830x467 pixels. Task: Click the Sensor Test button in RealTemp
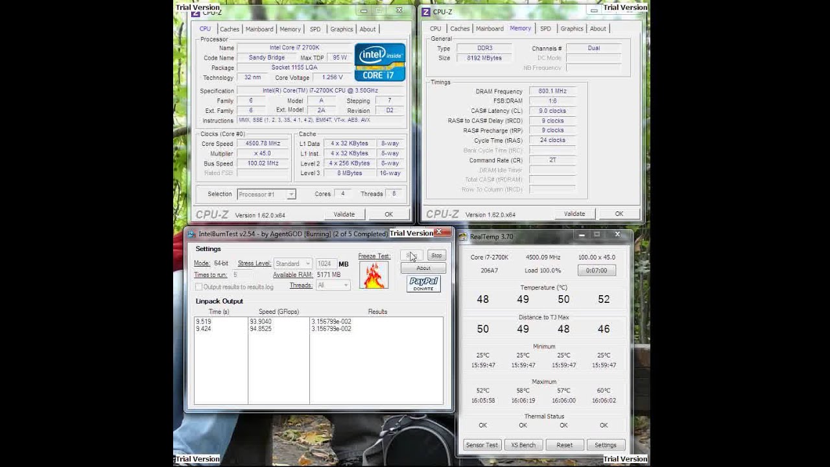click(x=482, y=445)
